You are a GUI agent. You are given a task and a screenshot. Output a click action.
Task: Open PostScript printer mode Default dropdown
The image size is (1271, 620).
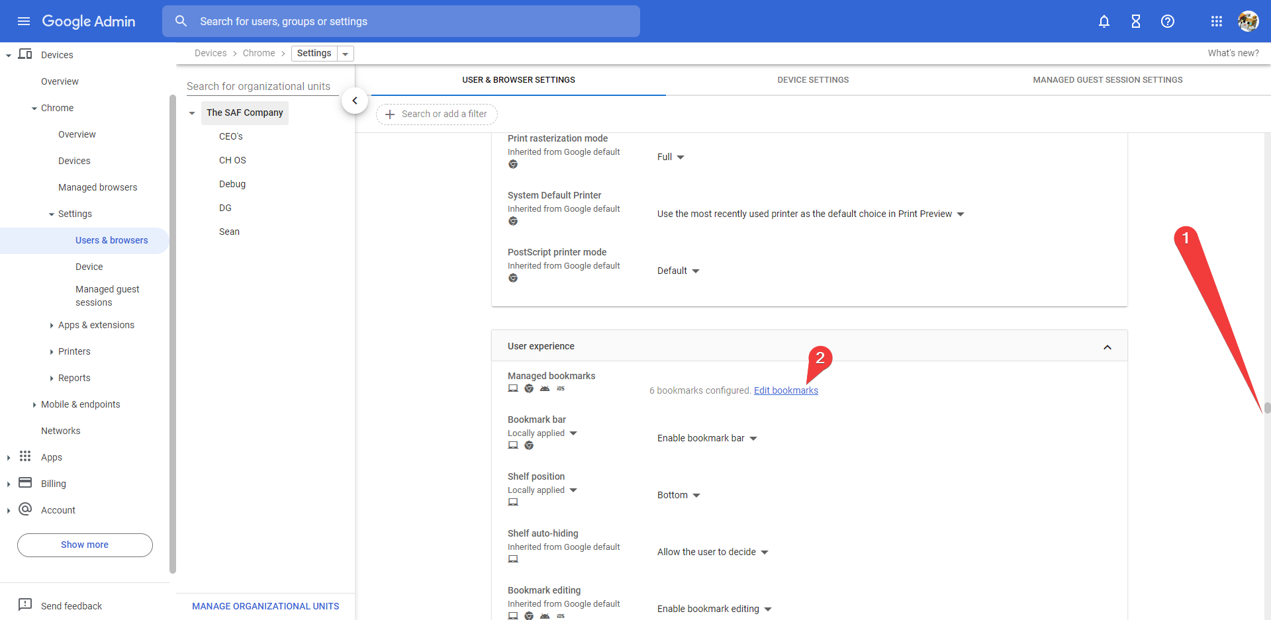pyautogui.click(x=679, y=271)
